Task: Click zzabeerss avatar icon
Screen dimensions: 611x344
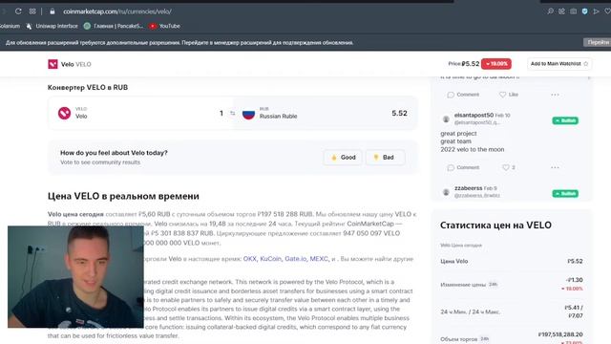Action: [x=446, y=192]
